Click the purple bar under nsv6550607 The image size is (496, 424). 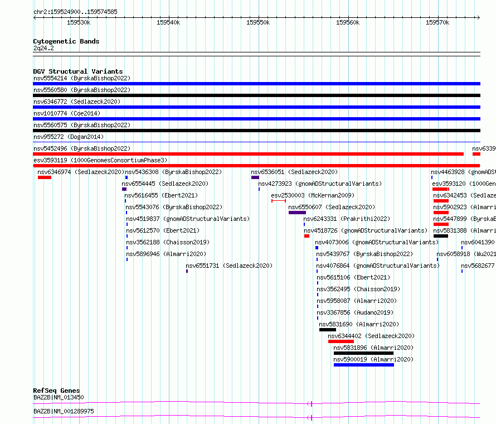pos(297,213)
